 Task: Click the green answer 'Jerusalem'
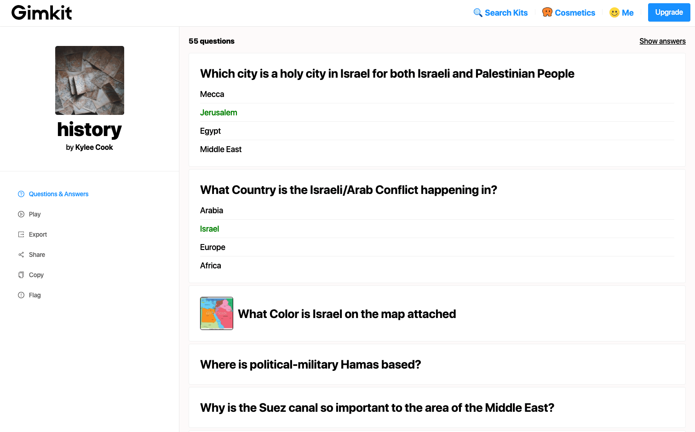pos(218,113)
